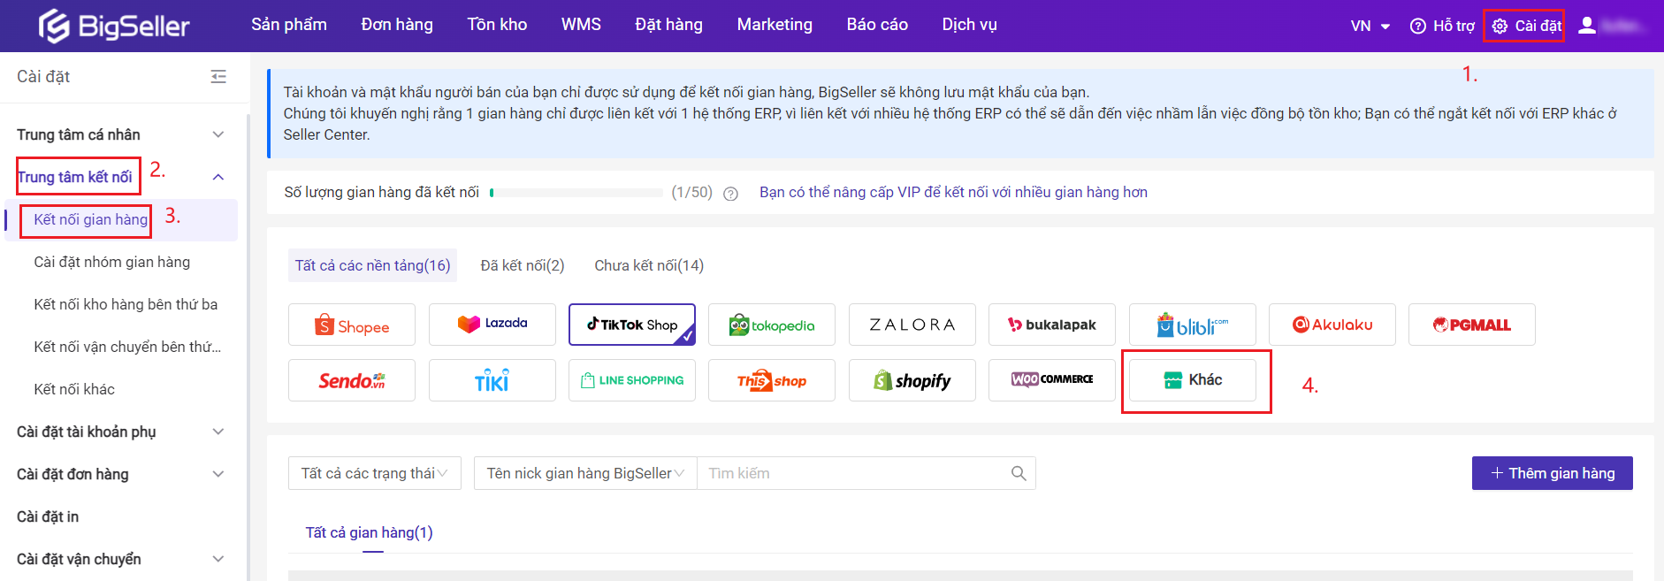
Task: Open the Báo cáo menu
Action: coord(877,25)
